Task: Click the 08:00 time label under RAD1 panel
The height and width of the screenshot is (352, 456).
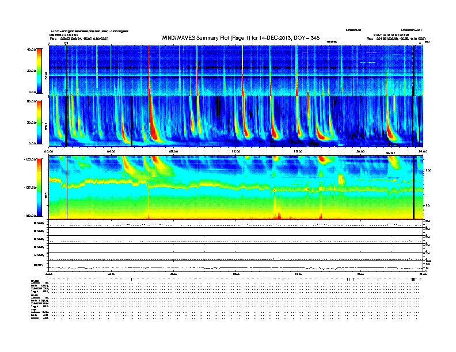Action: pos(173,151)
